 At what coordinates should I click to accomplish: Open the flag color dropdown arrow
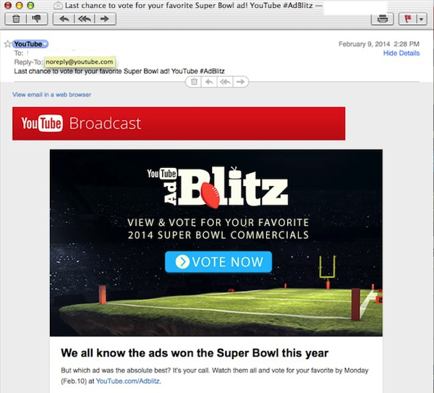click(x=422, y=19)
